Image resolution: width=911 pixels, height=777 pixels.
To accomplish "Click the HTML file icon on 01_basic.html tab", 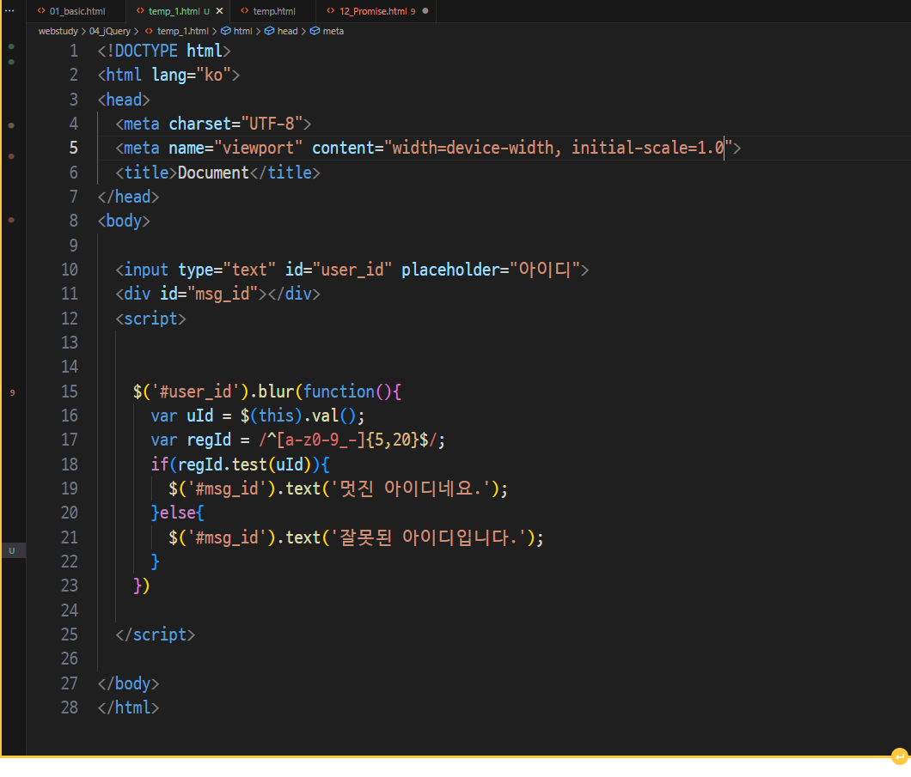I will 41,11.
